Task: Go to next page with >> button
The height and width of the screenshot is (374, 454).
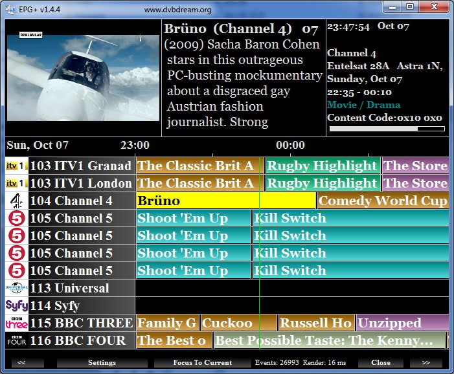Action: pos(426,363)
